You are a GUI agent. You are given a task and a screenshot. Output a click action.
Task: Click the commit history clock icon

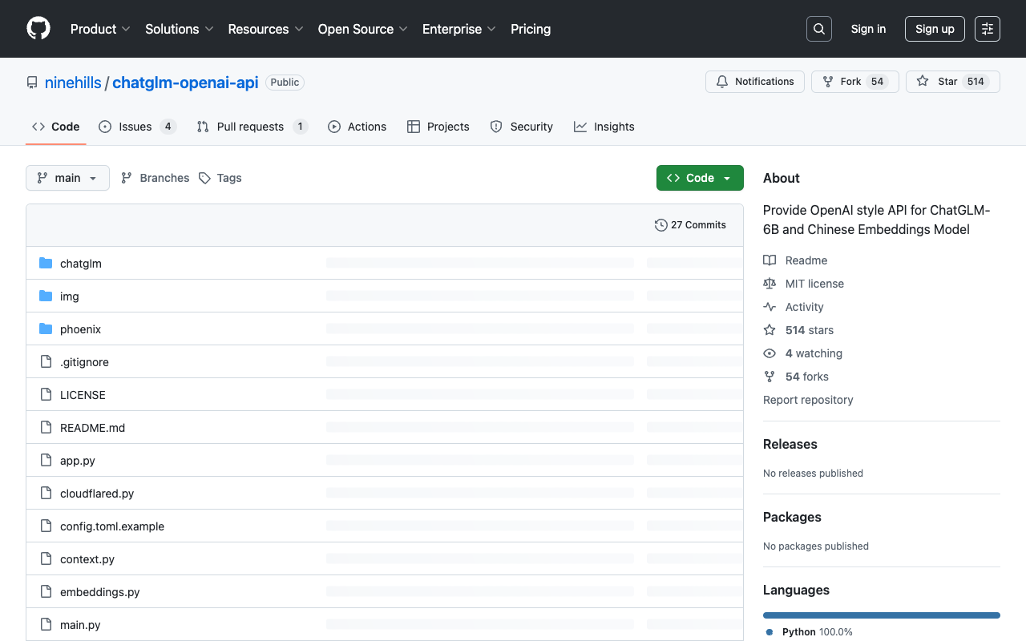pos(661,225)
